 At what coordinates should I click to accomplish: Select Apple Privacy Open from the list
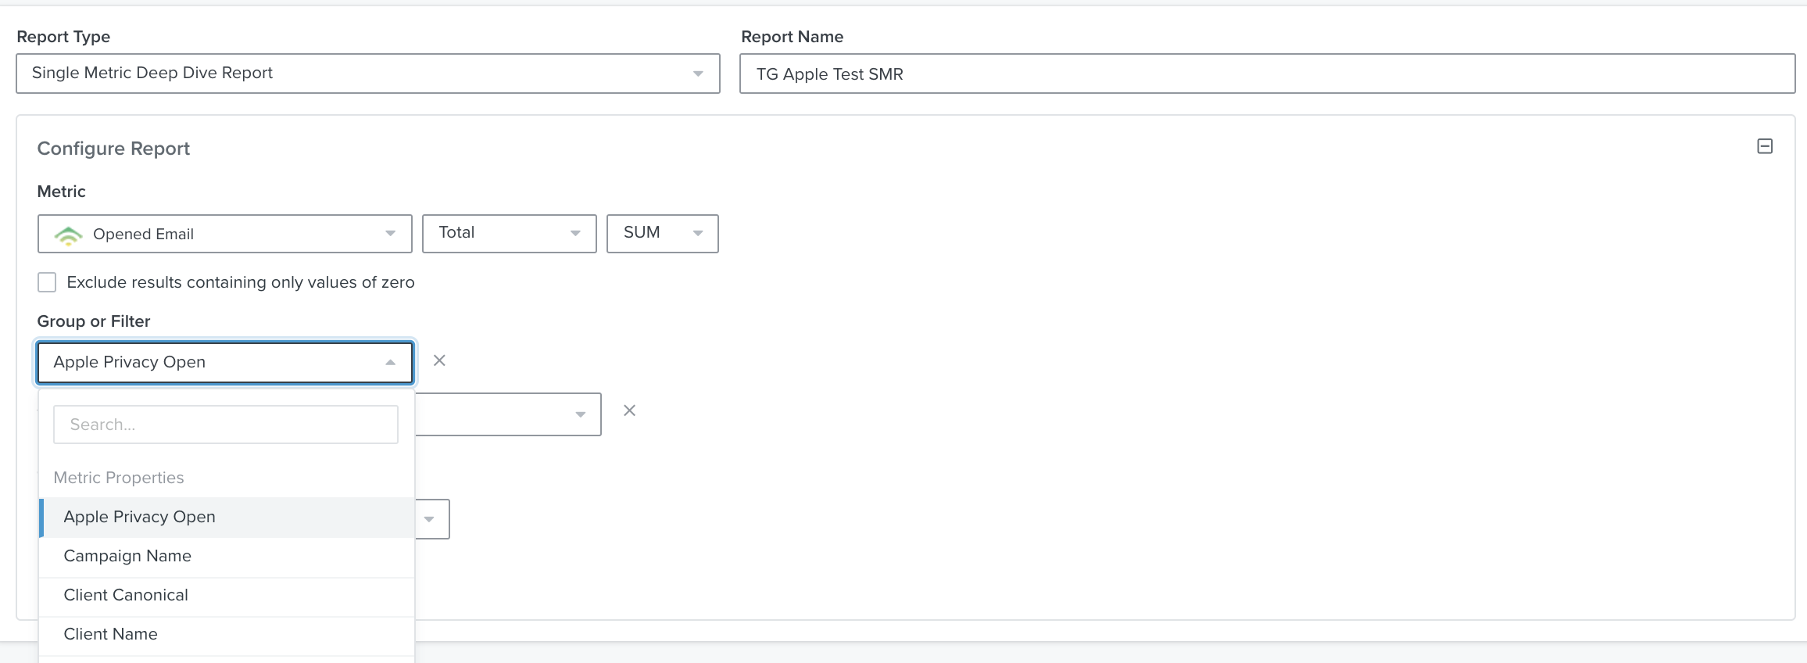[139, 517]
